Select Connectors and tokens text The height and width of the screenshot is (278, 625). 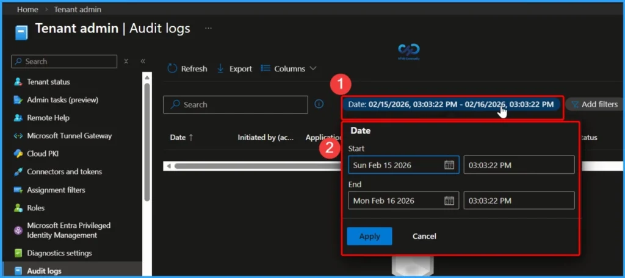(64, 172)
